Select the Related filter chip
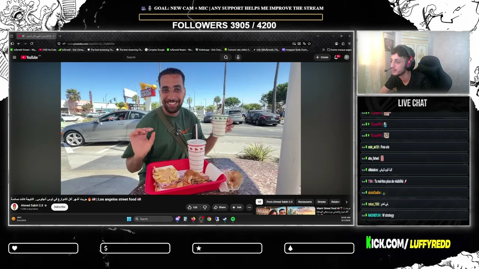This screenshot has height=269, width=479. pyautogui.click(x=335, y=202)
